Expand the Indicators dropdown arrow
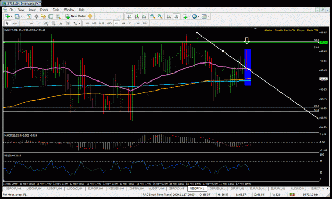Image resolution: width=332 pixels, height=199 pixels. click(189, 16)
